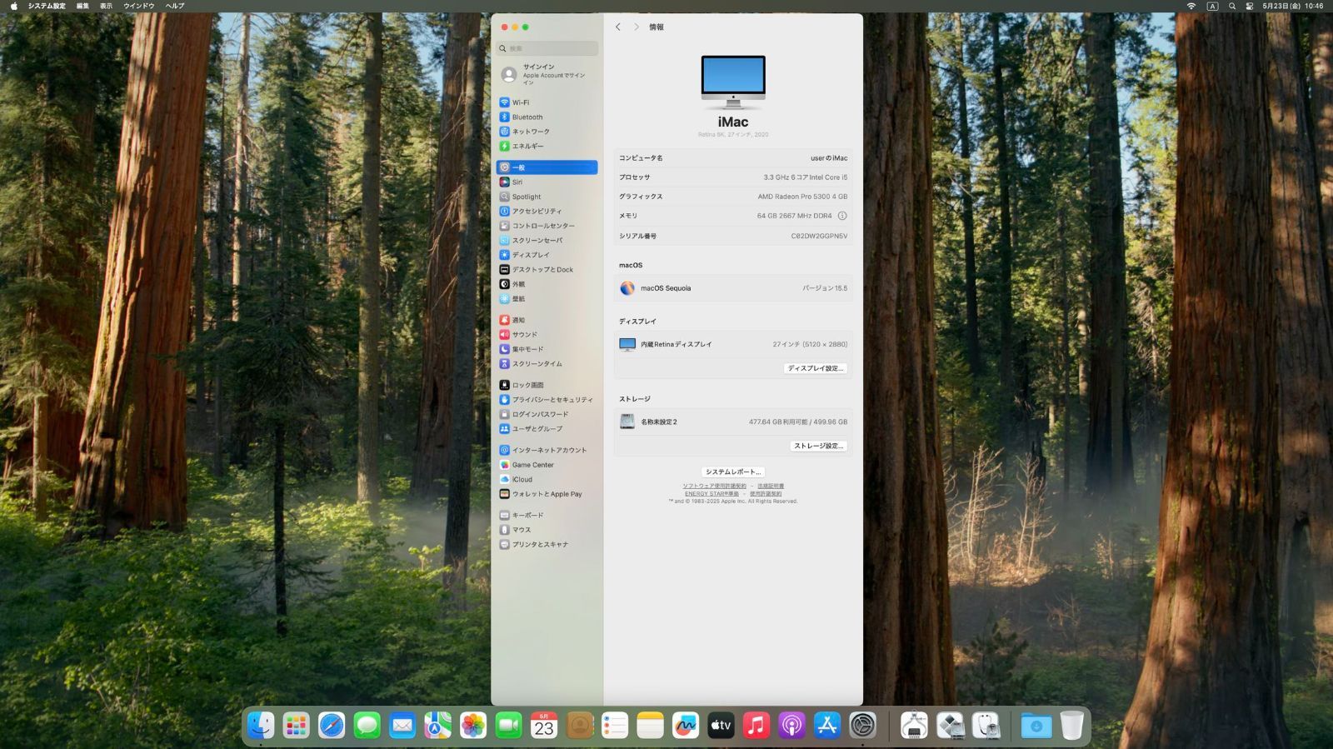Select プライバシーとセキュリティ in the sidebar
Viewport: 1333px width, 749px height.
click(547, 400)
